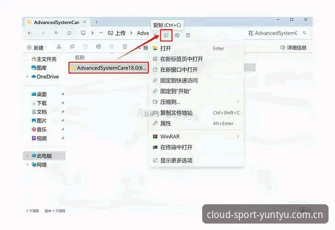Click the Adva breadcrumb segment
Screen dimensions: 335x230
143,33
